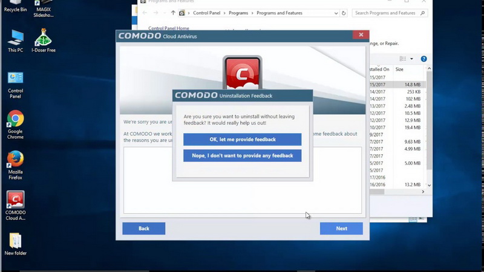The image size is (484, 272).
Task: Click OK, let me provide feedback button
Action: click(x=243, y=140)
